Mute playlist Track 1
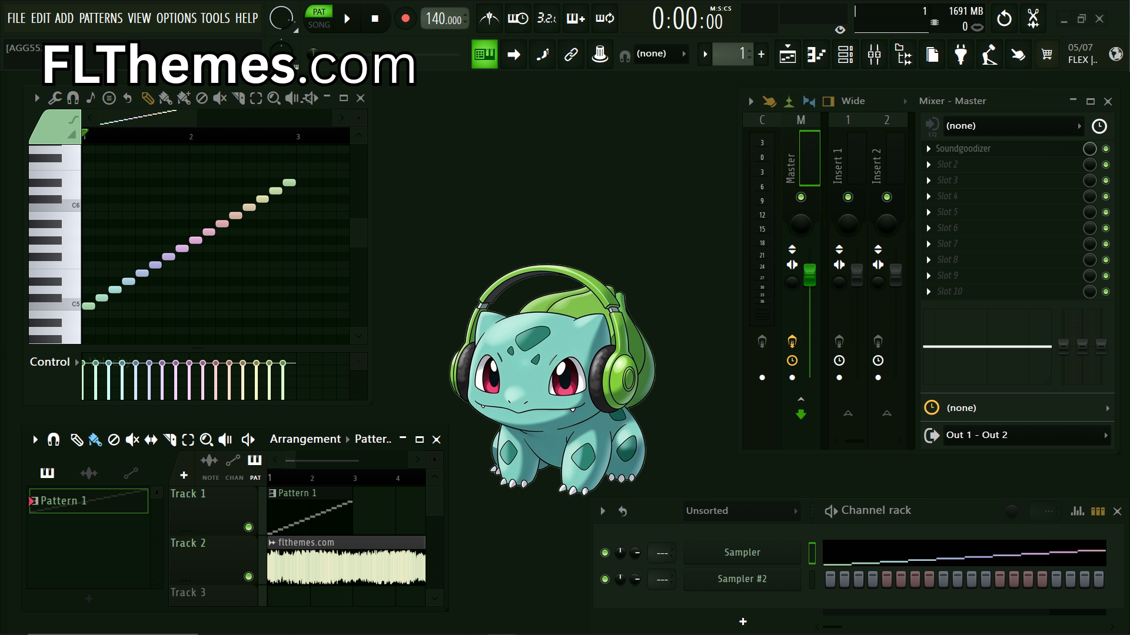Viewport: 1130px width, 635px height. pyautogui.click(x=248, y=527)
